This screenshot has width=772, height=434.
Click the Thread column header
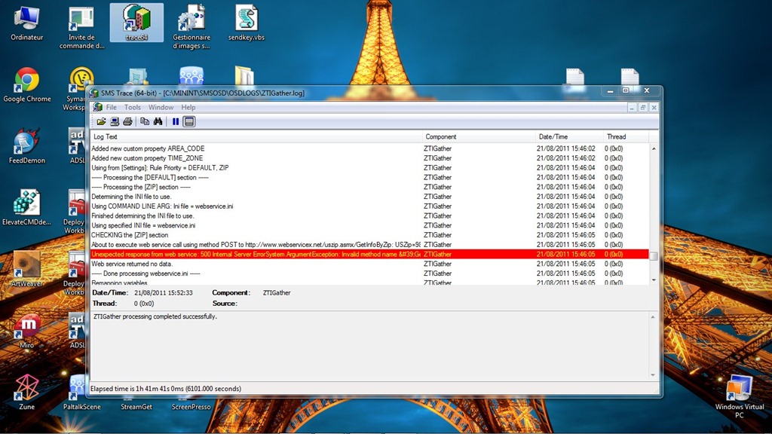(x=626, y=137)
